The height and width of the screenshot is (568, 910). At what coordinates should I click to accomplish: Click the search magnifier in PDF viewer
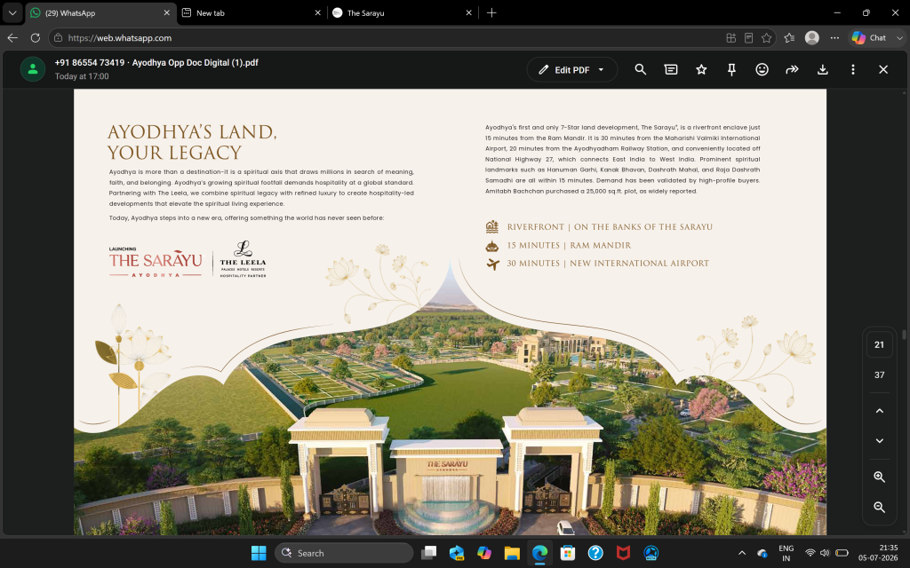tap(640, 69)
